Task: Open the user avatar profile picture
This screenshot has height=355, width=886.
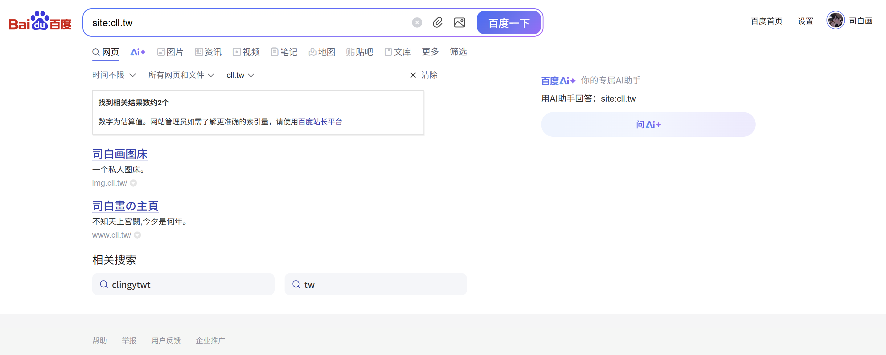Action: [835, 21]
